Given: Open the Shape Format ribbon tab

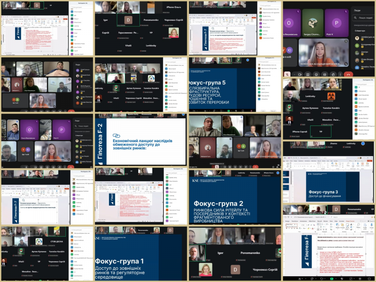Looking at the screenshot, I should [350, 221].
